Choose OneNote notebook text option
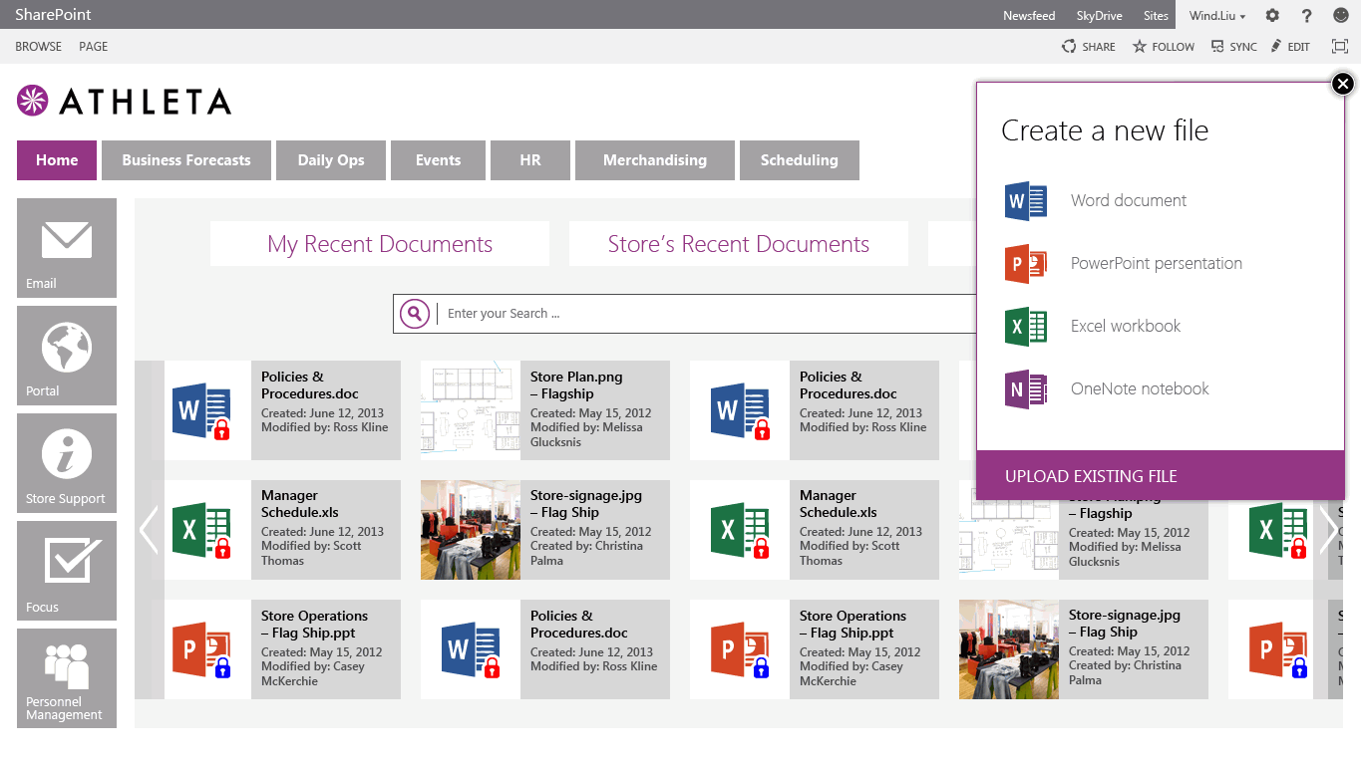 [x=1140, y=389]
